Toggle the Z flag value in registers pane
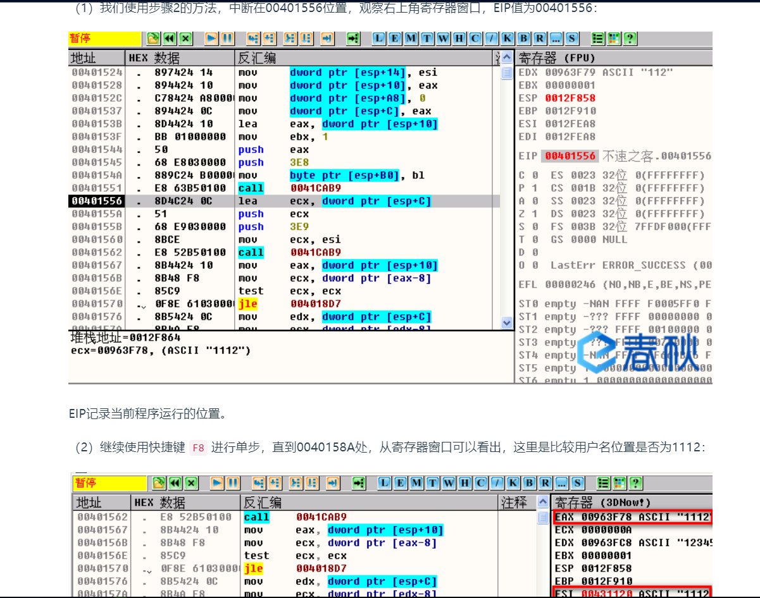Image resolution: width=760 pixels, height=598 pixels. click(535, 214)
